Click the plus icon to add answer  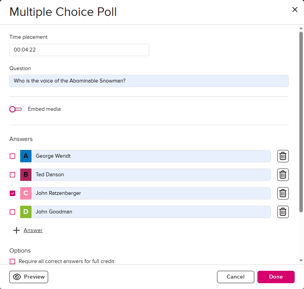click(16, 230)
